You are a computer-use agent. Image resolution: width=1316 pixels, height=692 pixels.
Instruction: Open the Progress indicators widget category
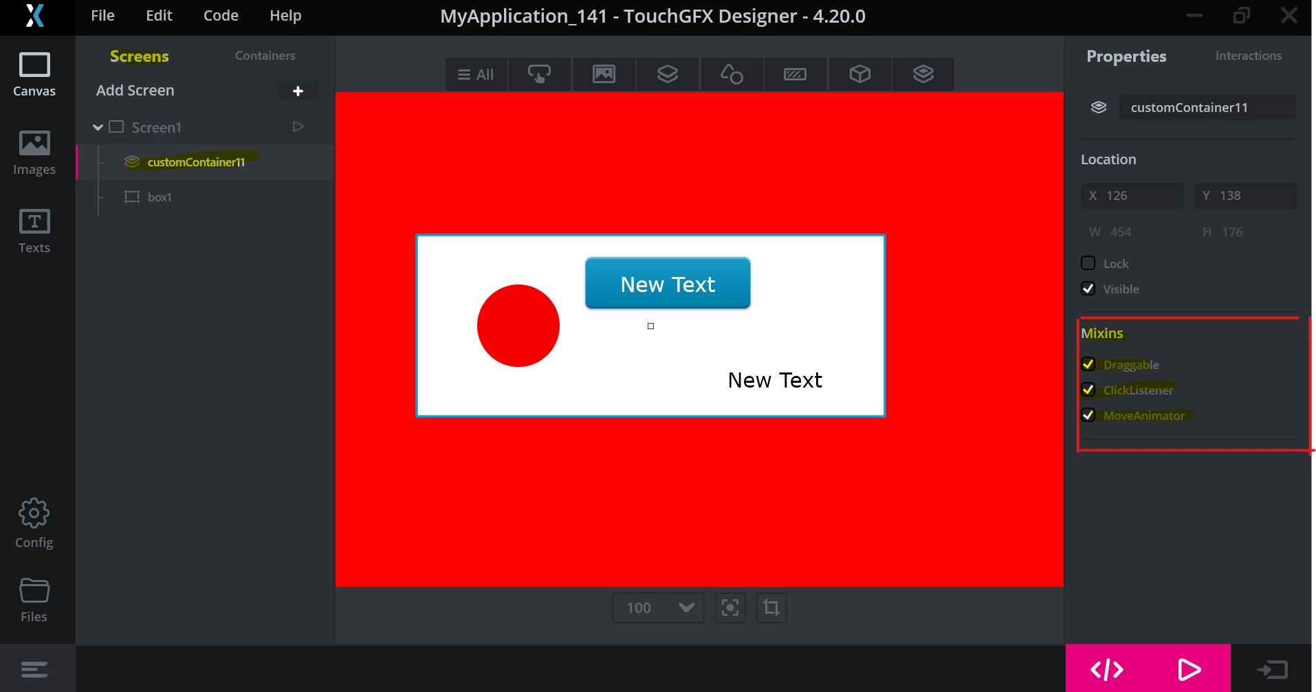coord(796,74)
